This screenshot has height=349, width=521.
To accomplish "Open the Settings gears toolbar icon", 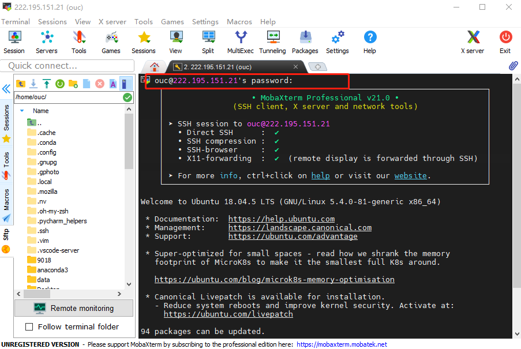I will [338, 42].
